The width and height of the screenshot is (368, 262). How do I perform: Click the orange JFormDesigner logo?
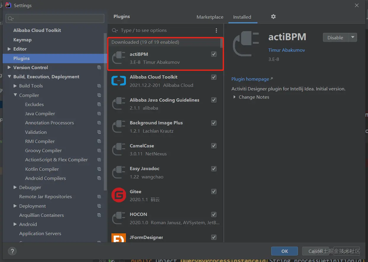coord(119,238)
